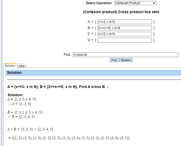Click the set B input field

click(x=125, y=28)
